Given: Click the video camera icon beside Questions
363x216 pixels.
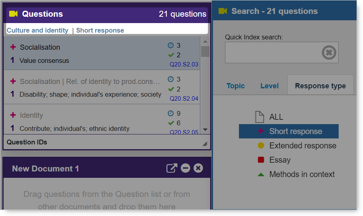Looking at the screenshot, I should 13,14.
